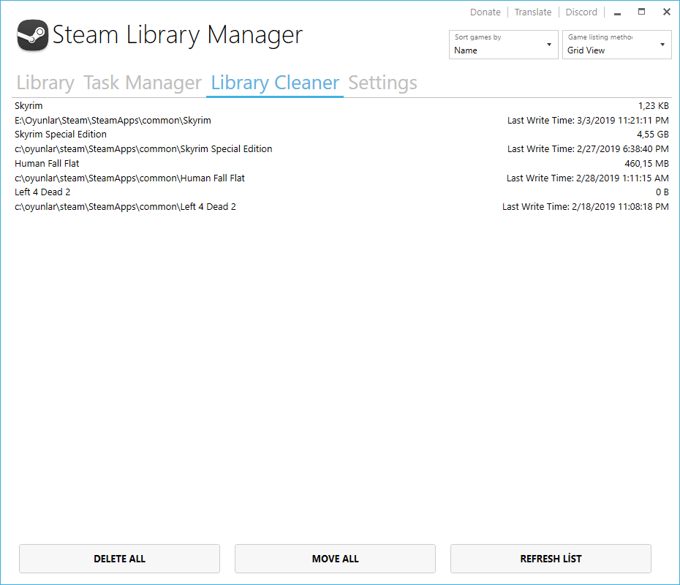The image size is (680, 585).
Task: Select the Skyrim entry name
Action: [29, 106]
